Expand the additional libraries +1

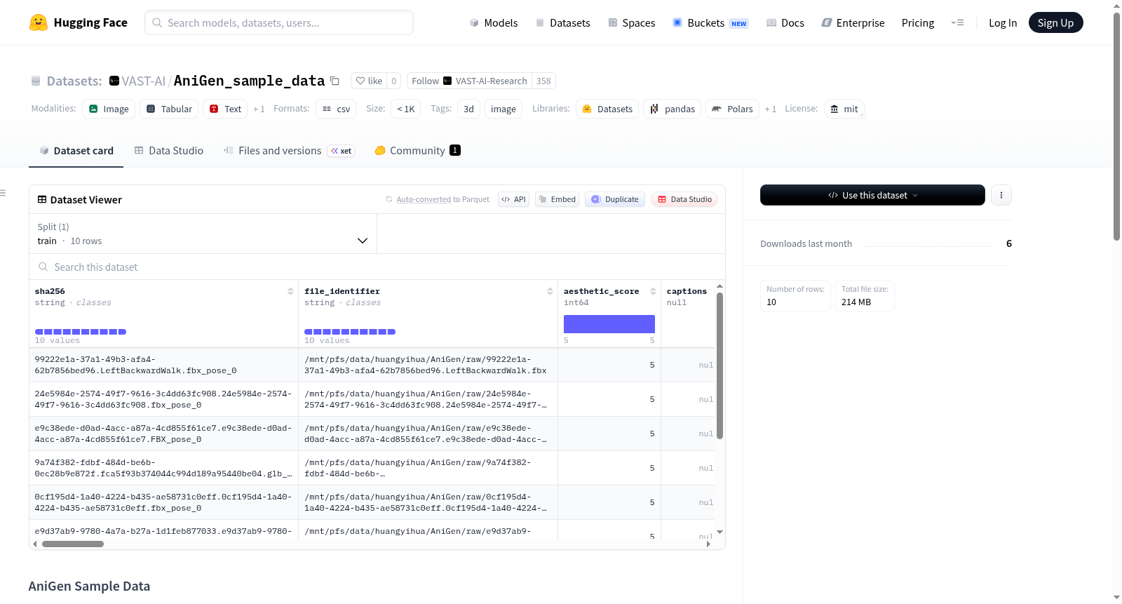[x=771, y=109]
